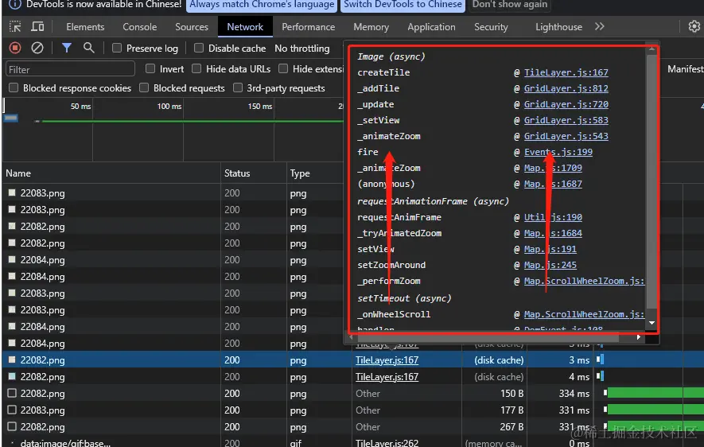Click the popup vertical scrollbar thumb

(x=651, y=182)
